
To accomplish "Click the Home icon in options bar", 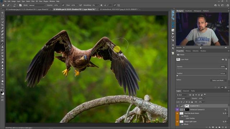I will [x=3, y=5].
